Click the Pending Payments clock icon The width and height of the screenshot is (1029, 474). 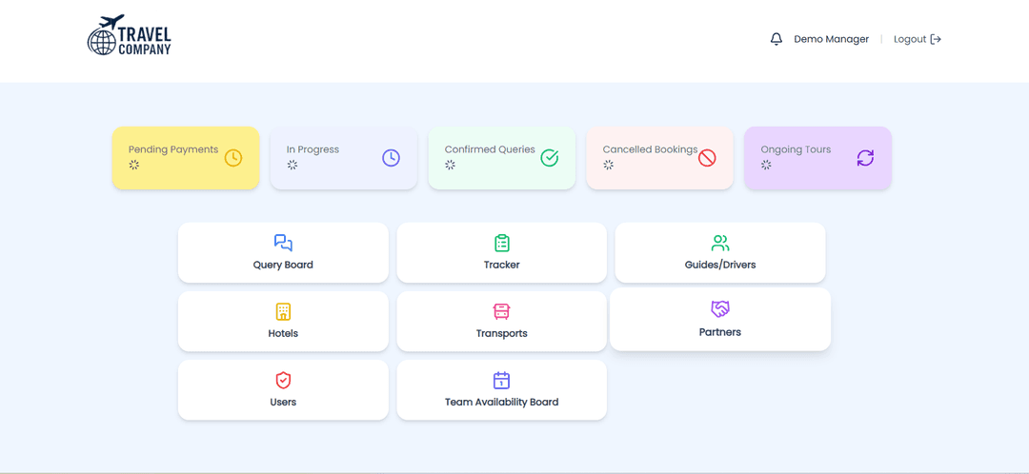coord(233,158)
